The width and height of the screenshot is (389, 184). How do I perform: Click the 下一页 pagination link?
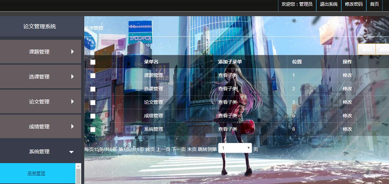coord(179,149)
